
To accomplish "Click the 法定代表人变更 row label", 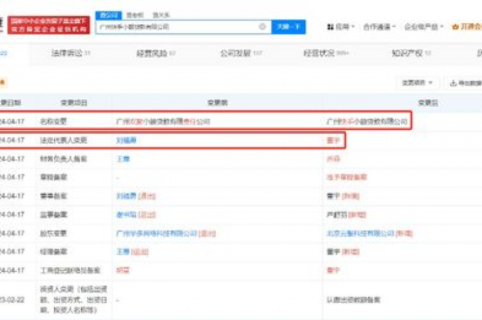I will (x=63, y=141).
